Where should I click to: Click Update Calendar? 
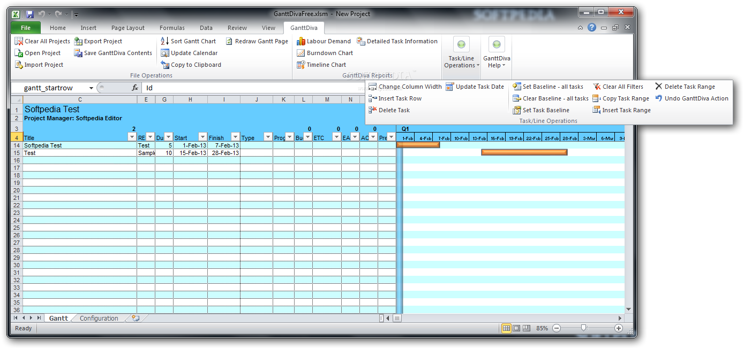189,53
